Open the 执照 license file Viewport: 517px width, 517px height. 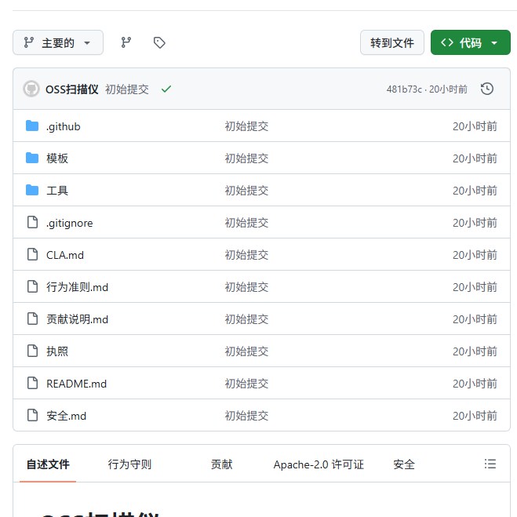(57, 351)
